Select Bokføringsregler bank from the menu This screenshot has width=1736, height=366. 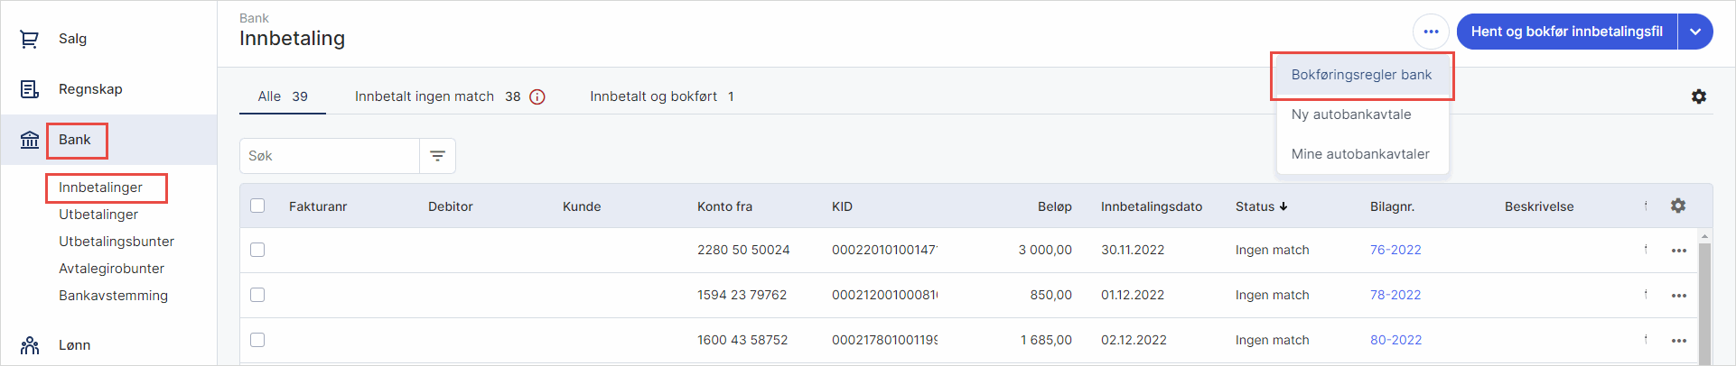[x=1361, y=75]
